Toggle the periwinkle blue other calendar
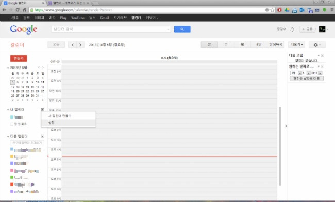Image resolution: width=335 pixels, height=202 pixels. (x=12, y=163)
